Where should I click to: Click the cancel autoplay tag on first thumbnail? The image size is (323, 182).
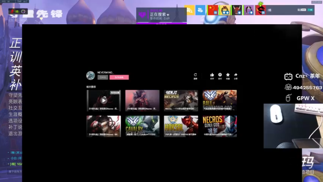115,93
